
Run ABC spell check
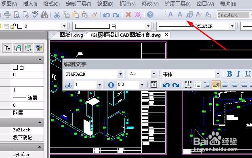35,15
